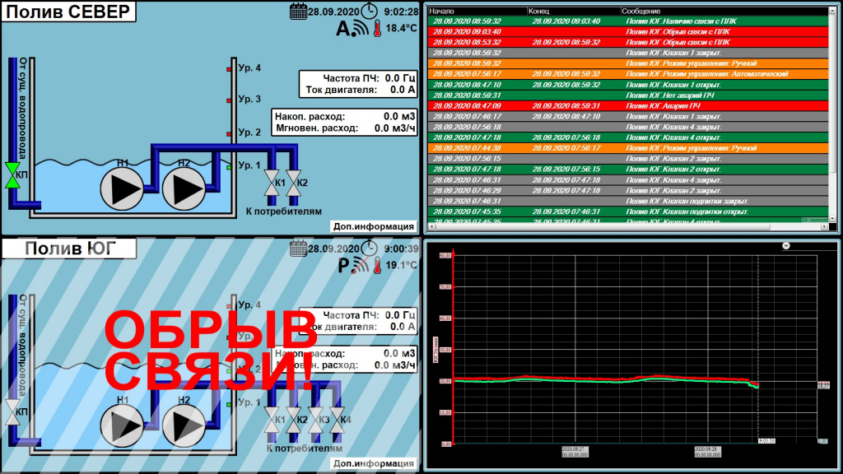Select the green КП valve in Полив СЕВЕР
The height and width of the screenshot is (474, 843).
tap(12, 175)
